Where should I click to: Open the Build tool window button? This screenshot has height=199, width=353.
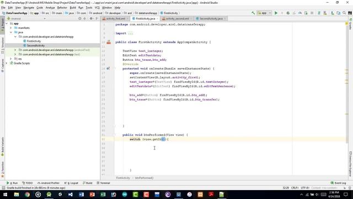(x=88, y=183)
